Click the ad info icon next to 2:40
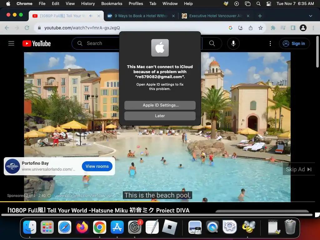Viewport: 320px width, 240px height. 49,196
